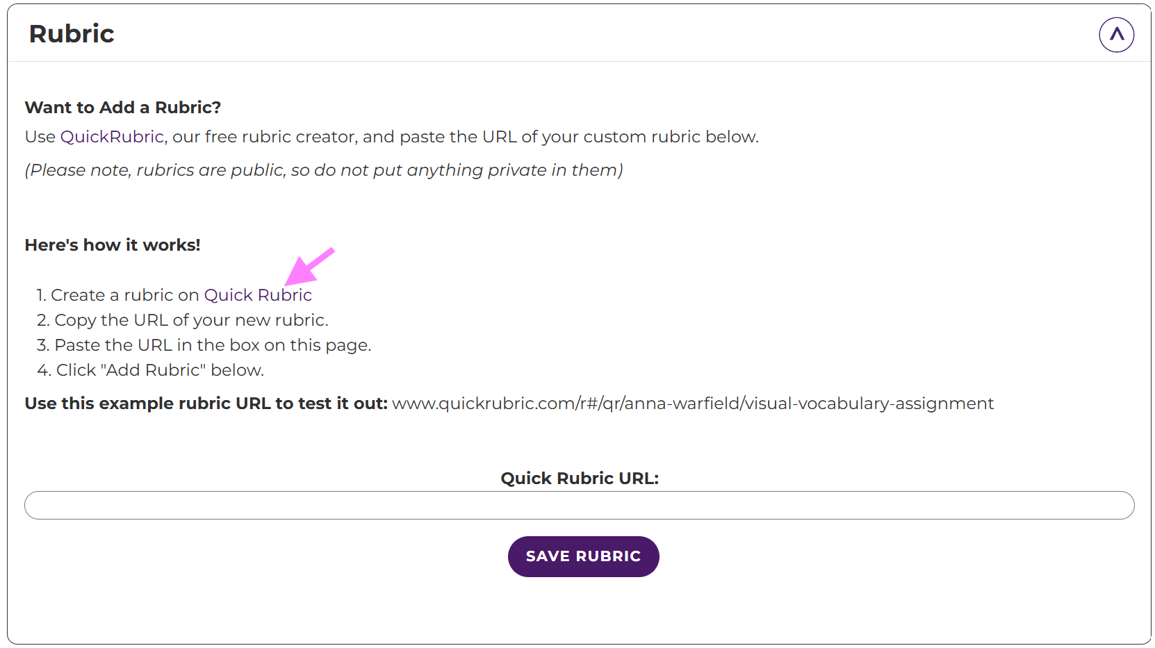Click the example quickrubric.com URL text
Image resolution: width=1155 pixels, height=648 pixels.
[692, 404]
